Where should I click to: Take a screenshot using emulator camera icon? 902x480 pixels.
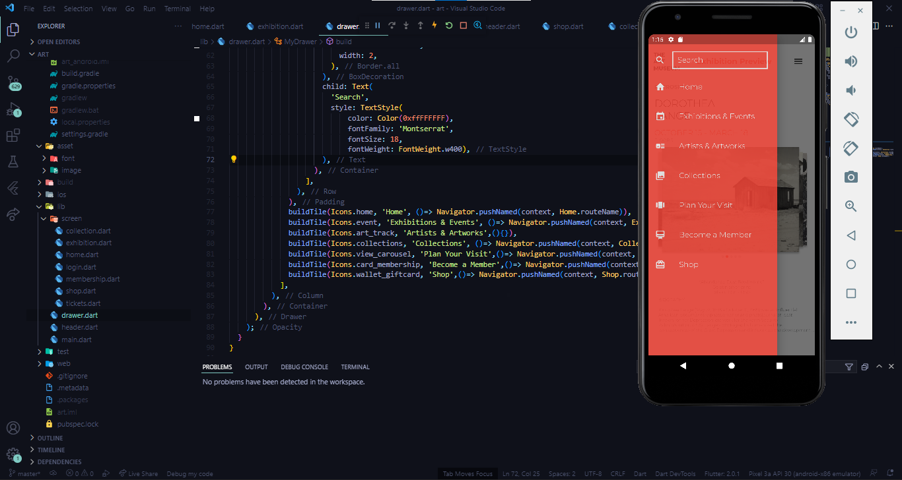tap(851, 177)
